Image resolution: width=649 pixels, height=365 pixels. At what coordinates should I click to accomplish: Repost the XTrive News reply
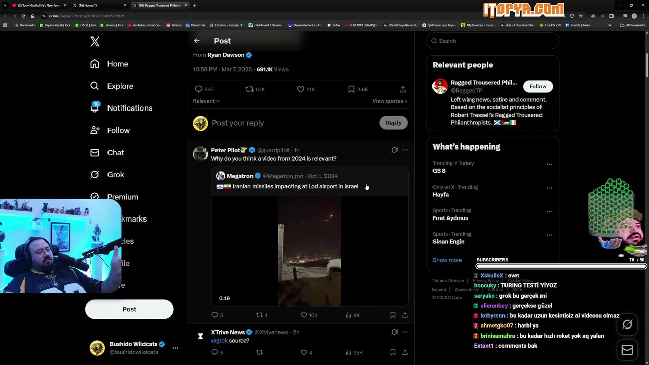259,352
